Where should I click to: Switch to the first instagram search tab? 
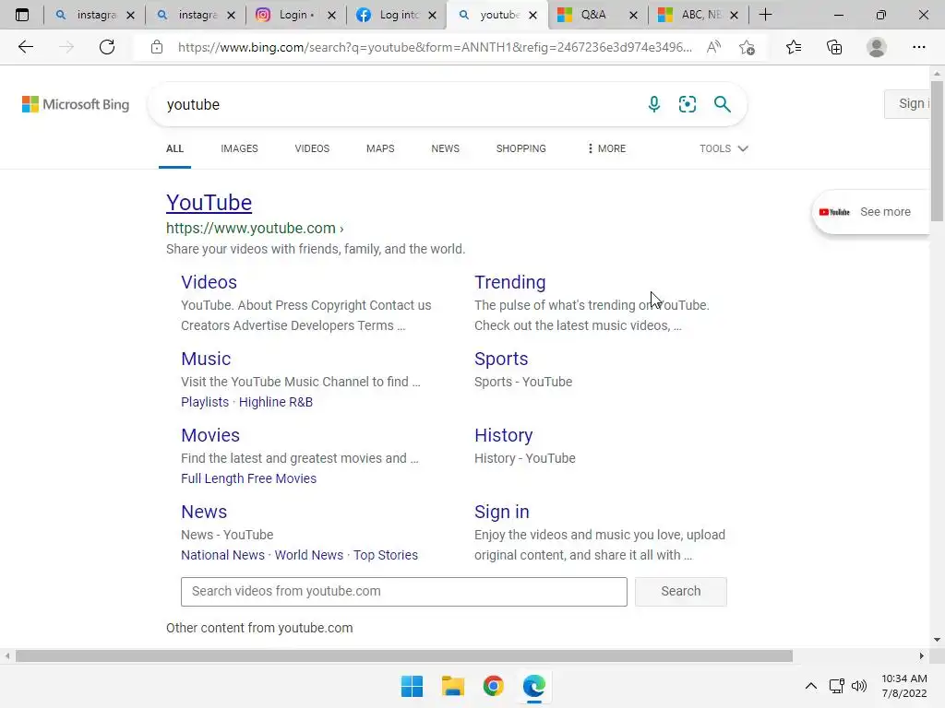(94, 15)
